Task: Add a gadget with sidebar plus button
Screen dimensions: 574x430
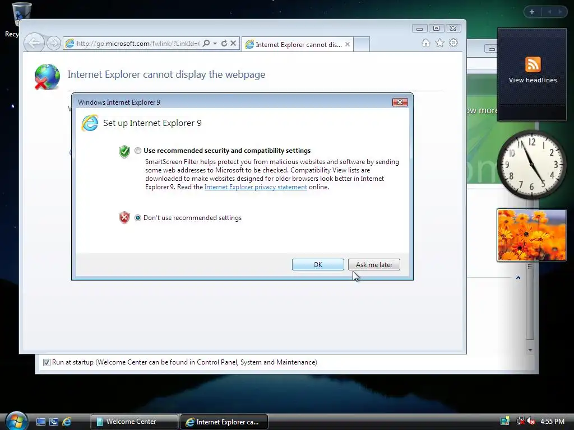Action: pyautogui.click(x=532, y=12)
